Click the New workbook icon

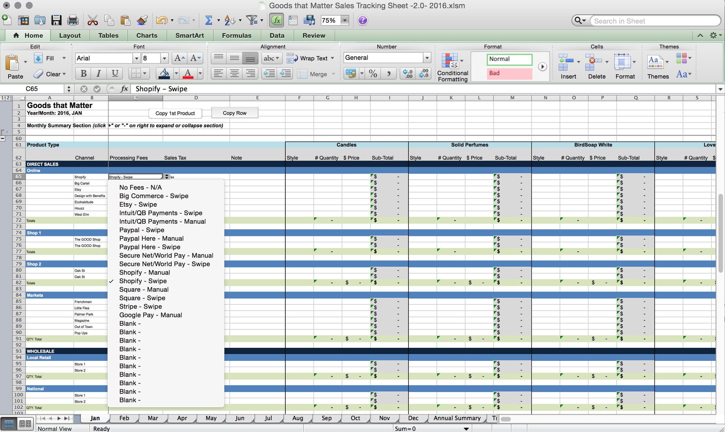coord(6,20)
